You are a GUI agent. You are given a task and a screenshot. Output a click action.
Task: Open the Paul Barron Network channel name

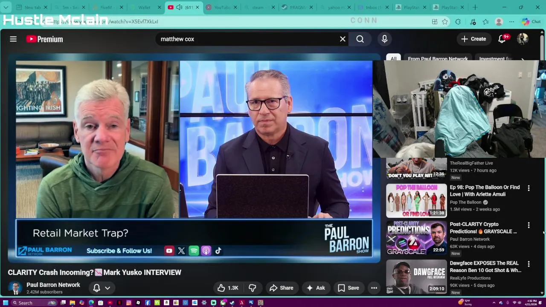click(53, 285)
